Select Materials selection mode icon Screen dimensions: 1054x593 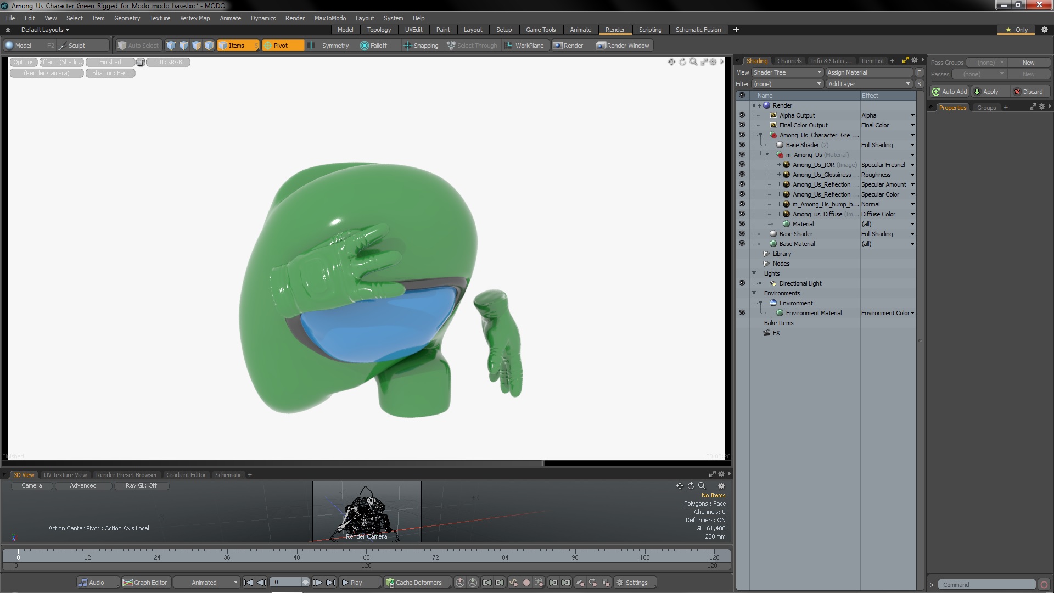(209, 46)
